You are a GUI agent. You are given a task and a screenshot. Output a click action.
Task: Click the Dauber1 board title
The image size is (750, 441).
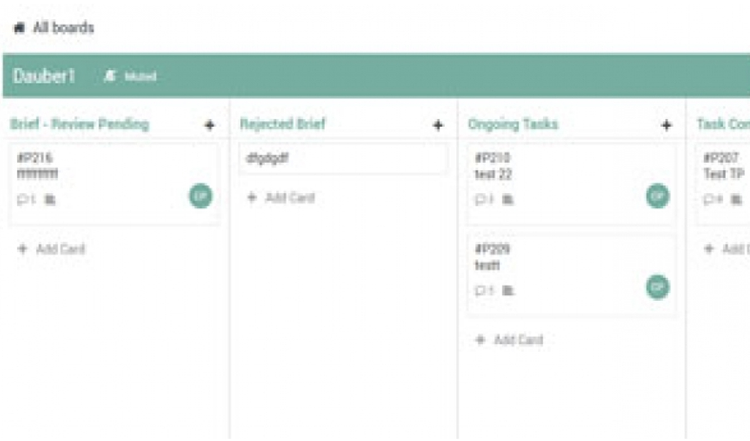tap(44, 76)
